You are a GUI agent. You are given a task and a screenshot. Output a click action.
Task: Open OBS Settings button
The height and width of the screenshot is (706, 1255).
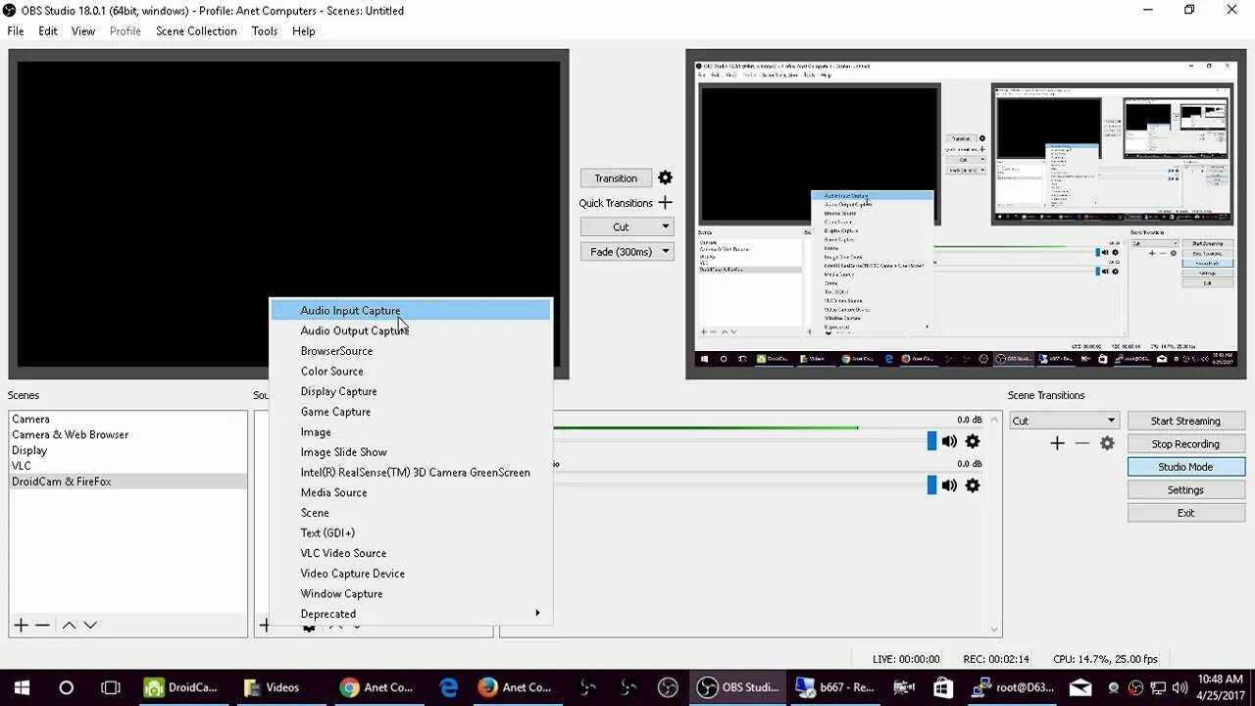point(1185,490)
